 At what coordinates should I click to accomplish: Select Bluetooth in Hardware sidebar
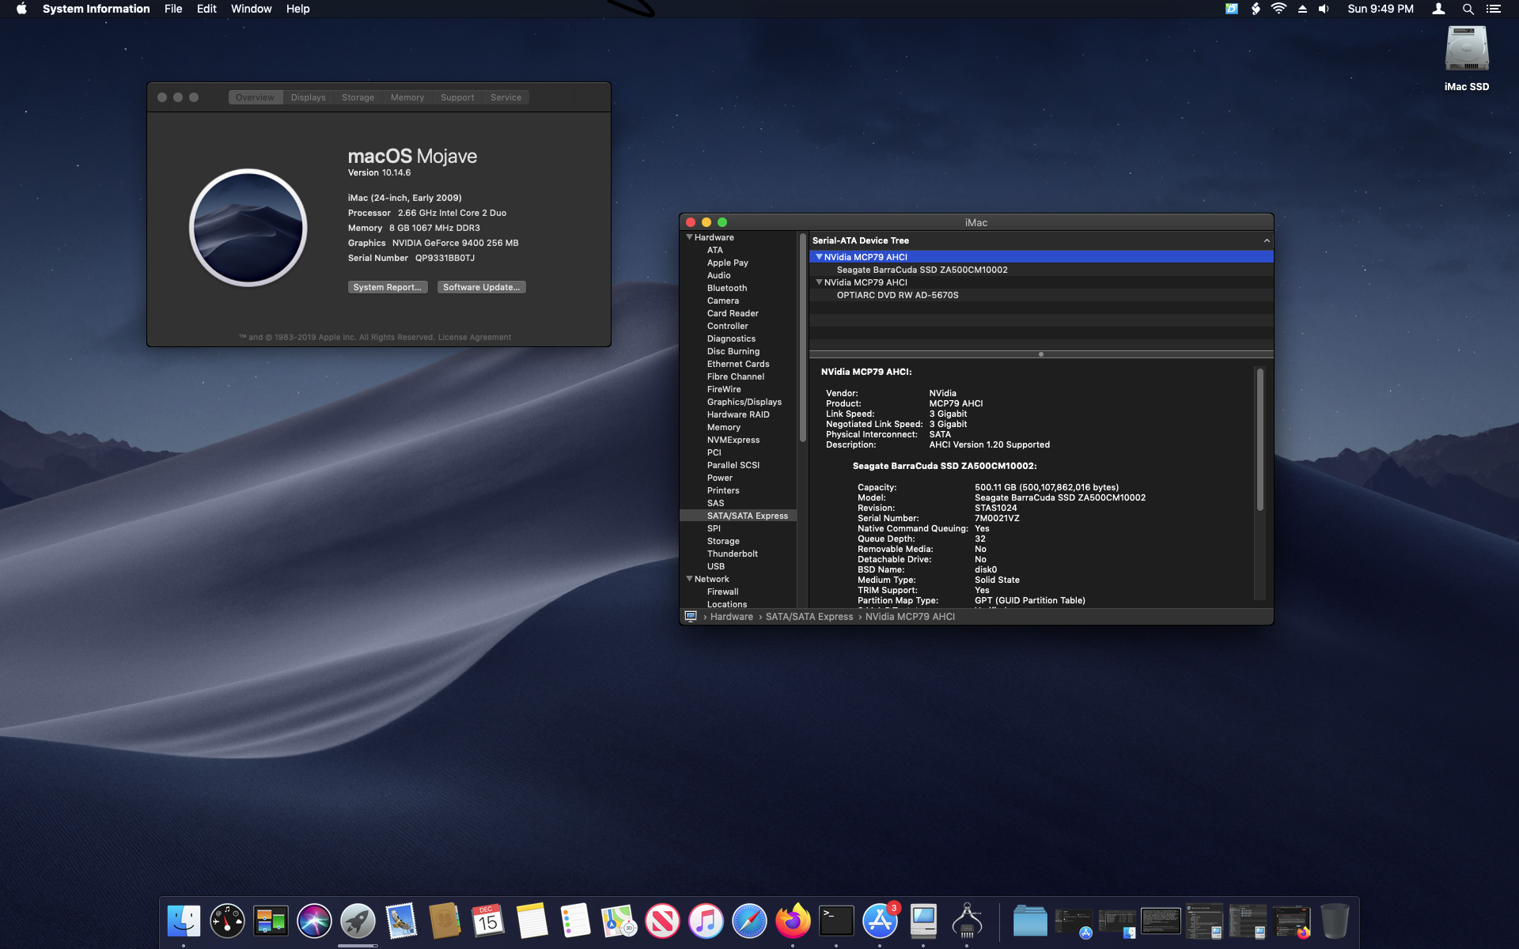pos(726,288)
